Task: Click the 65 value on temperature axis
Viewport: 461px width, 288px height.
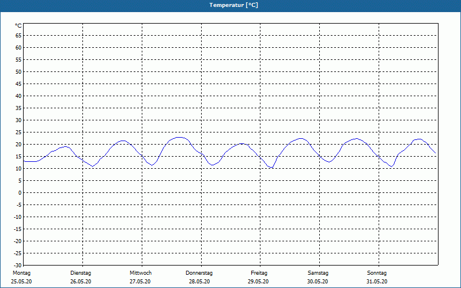Action: click(x=18, y=35)
